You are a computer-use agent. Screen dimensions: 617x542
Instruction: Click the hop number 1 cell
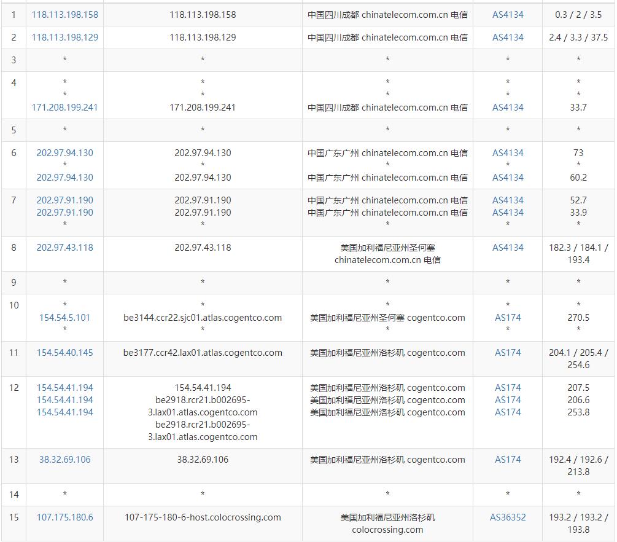pos(14,15)
